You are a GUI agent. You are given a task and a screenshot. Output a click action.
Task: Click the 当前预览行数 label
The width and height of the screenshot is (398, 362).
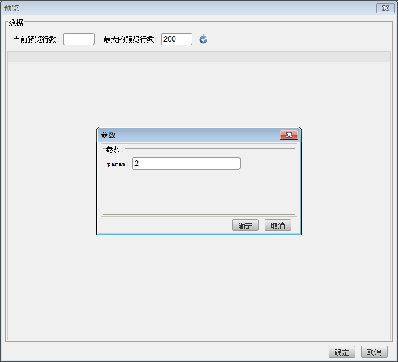(x=37, y=39)
